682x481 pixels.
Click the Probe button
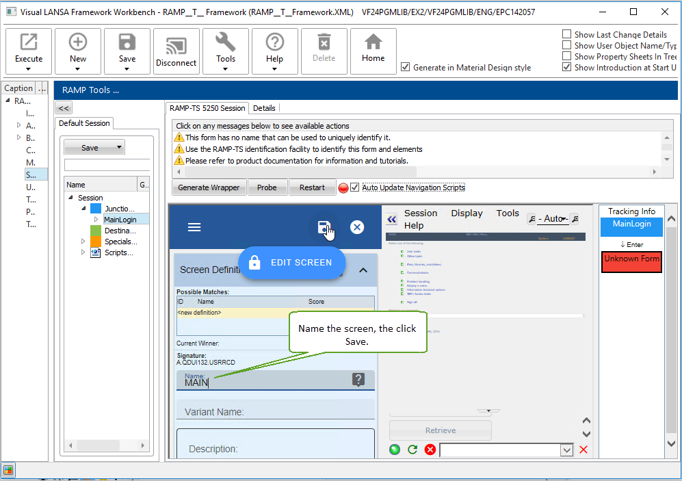tap(267, 187)
